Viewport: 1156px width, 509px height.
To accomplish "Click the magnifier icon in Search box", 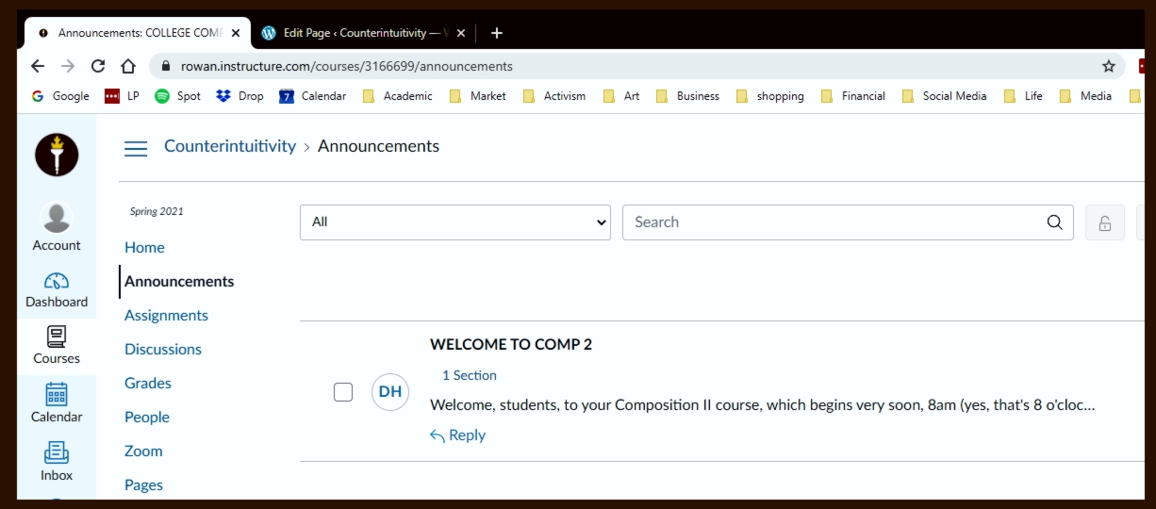I will click(1054, 222).
